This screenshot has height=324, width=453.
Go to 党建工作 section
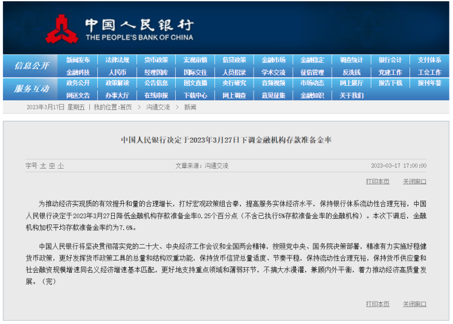pos(390,73)
